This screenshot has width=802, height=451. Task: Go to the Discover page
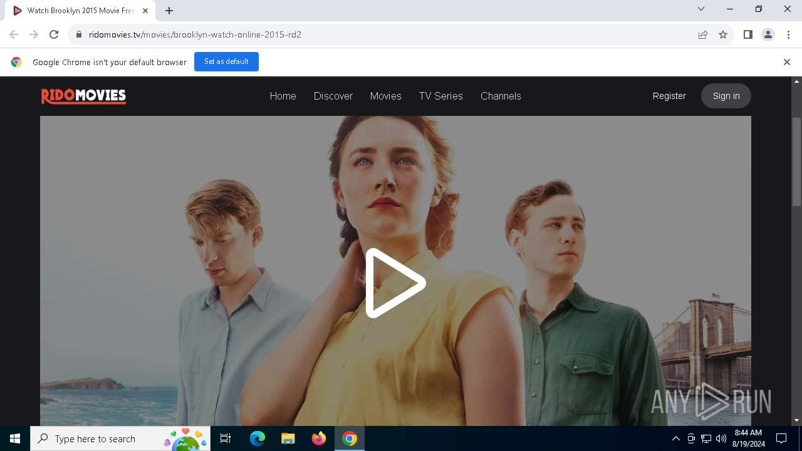[x=333, y=96]
